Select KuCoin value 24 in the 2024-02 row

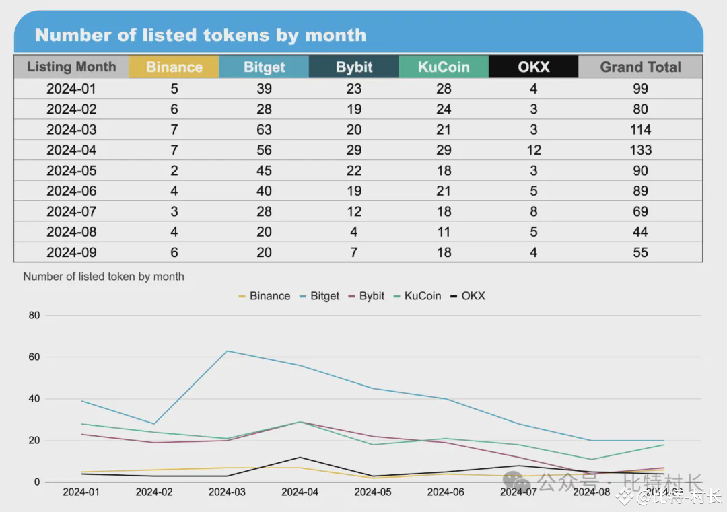click(444, 109)
